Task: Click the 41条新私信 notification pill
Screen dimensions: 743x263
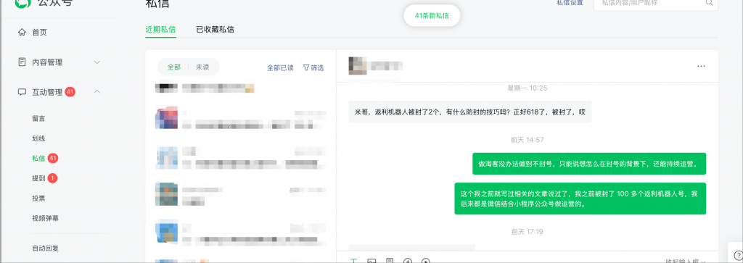Action: point(432,16)
